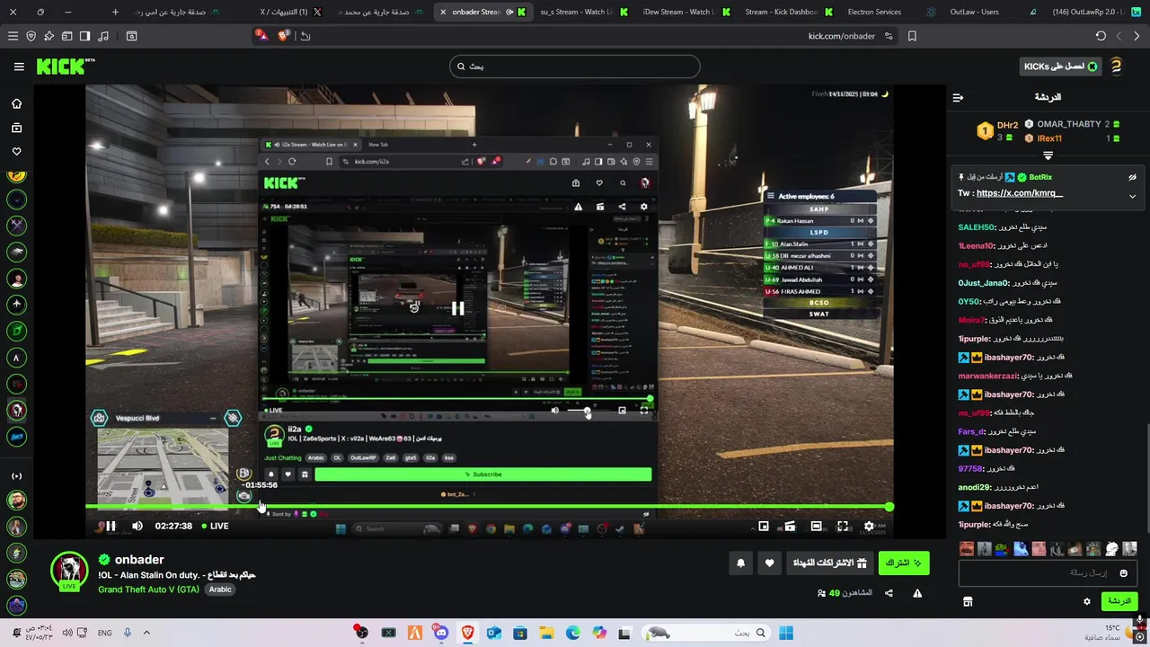This screenshot has width=1150, height=647.
Task: Hide the pinned BotRix message
Action: (1132, 178)
